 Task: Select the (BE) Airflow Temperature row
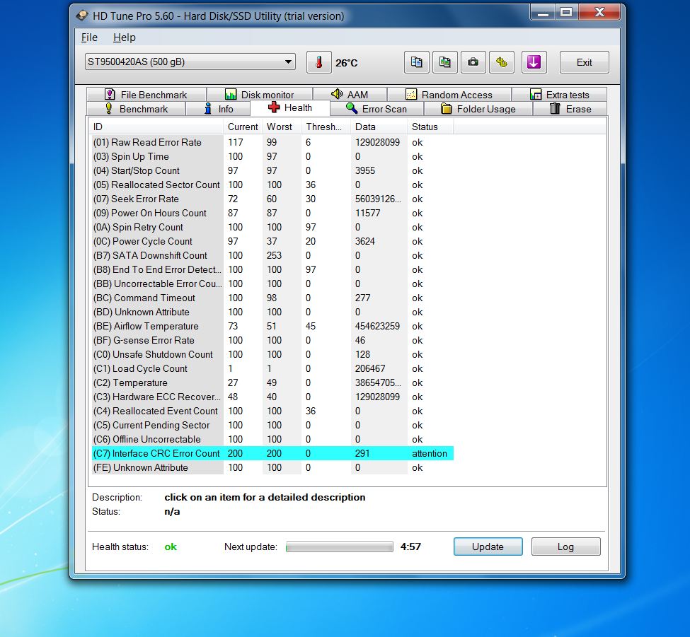[x=272, y=326]
